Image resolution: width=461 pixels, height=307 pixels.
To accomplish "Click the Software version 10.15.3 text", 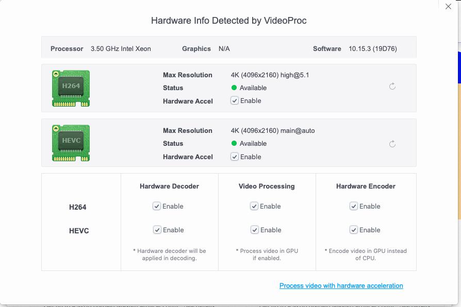I will click(372, 49).
